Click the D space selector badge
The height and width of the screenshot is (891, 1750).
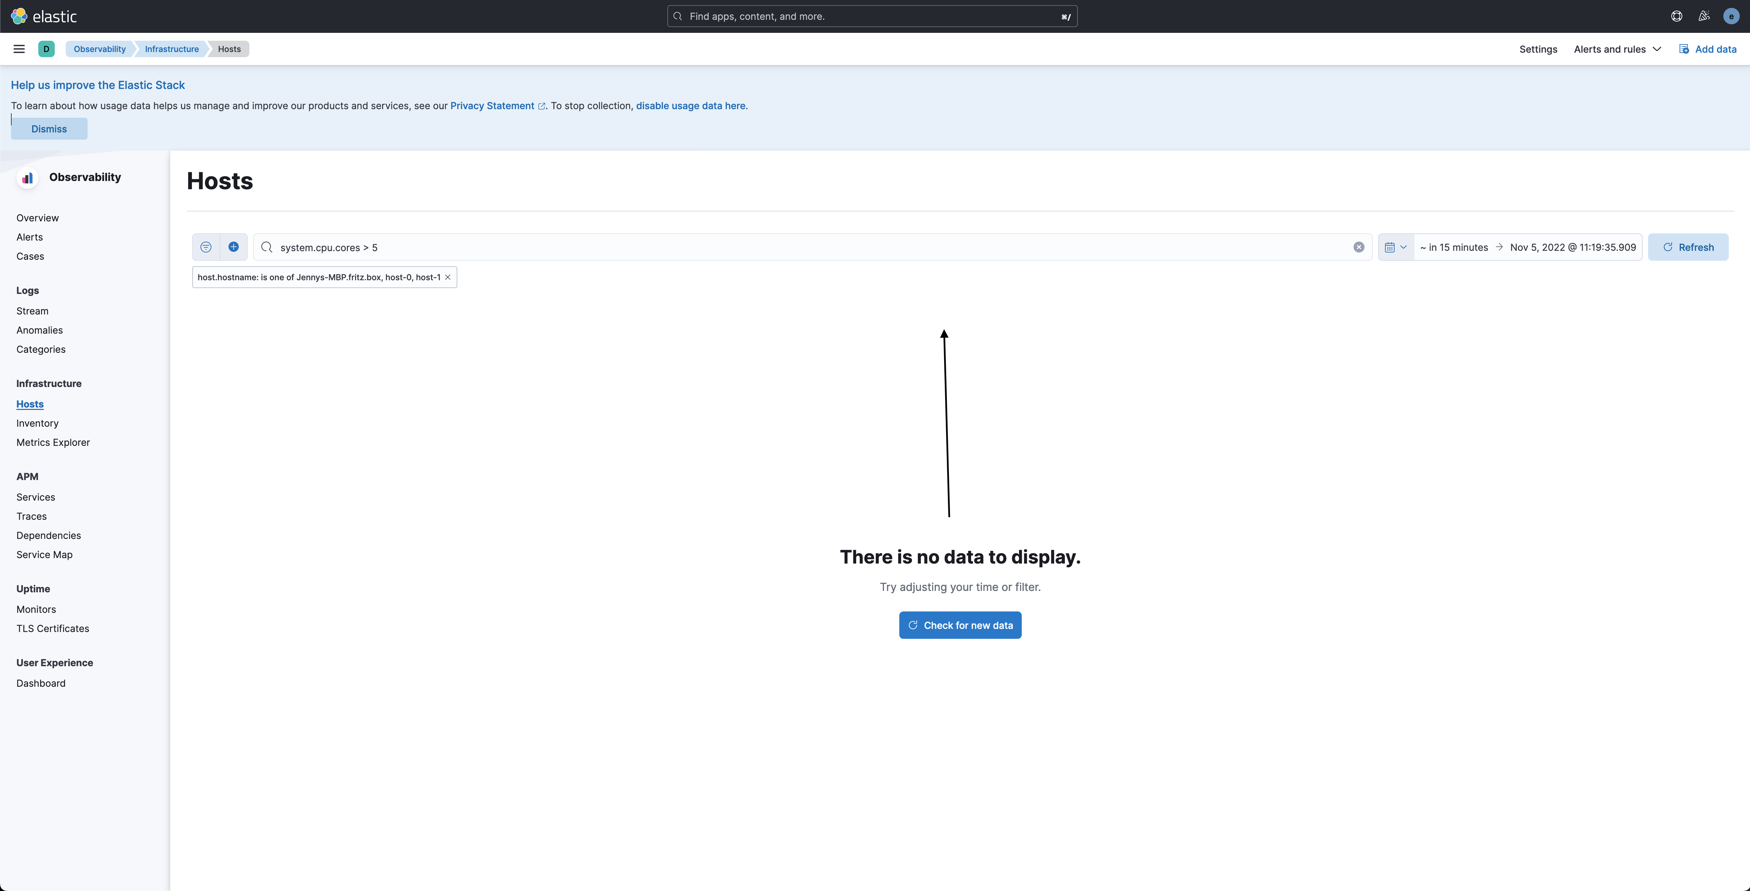(46, 49)
